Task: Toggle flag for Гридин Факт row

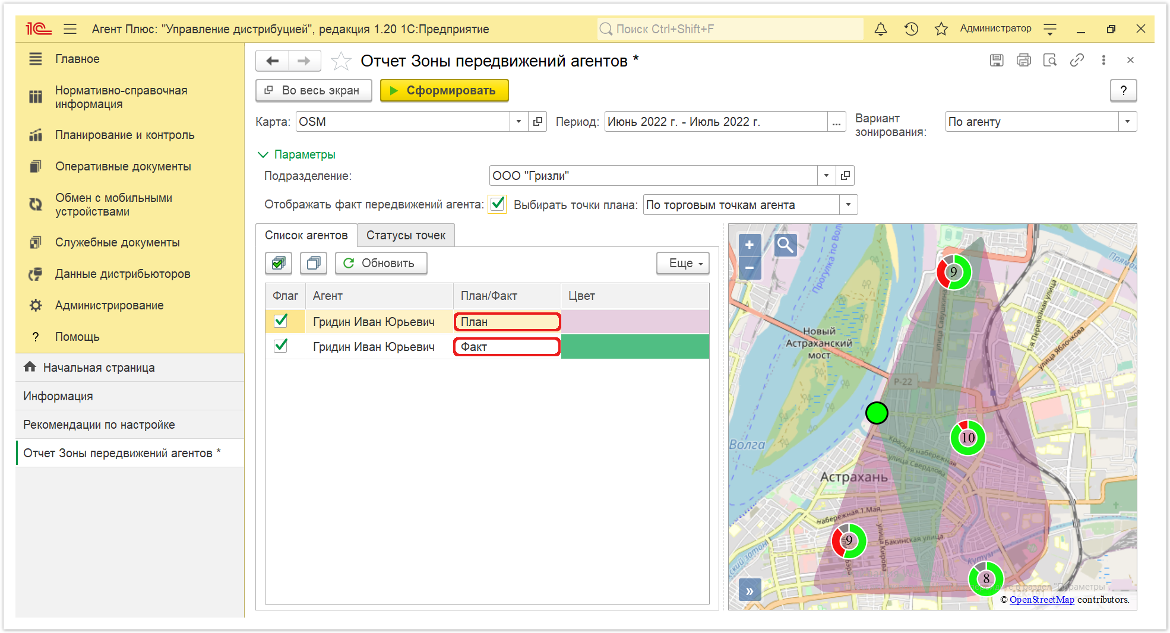Action: click(x=281, y=346)
